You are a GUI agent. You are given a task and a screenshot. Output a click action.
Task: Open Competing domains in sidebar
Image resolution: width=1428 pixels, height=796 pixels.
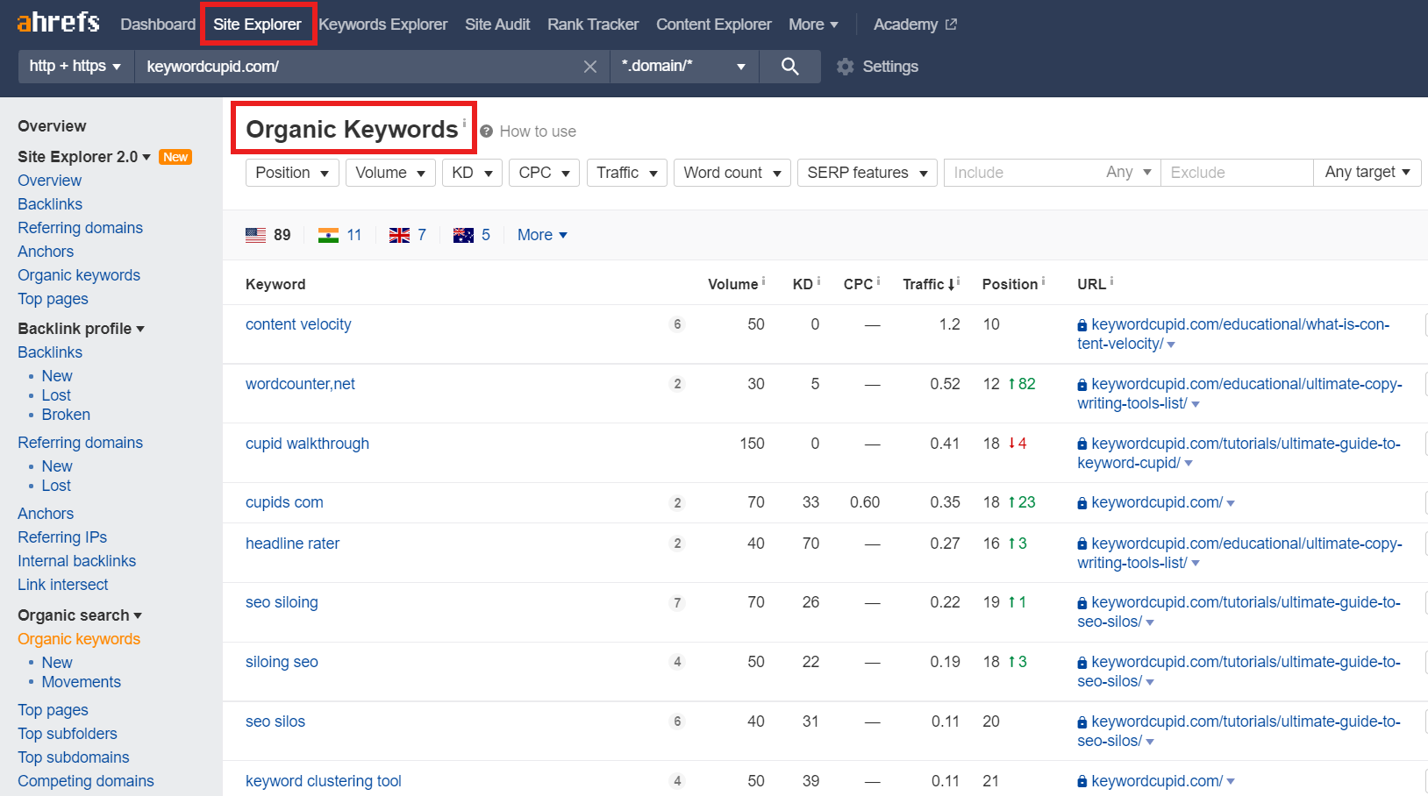(86, 781)
